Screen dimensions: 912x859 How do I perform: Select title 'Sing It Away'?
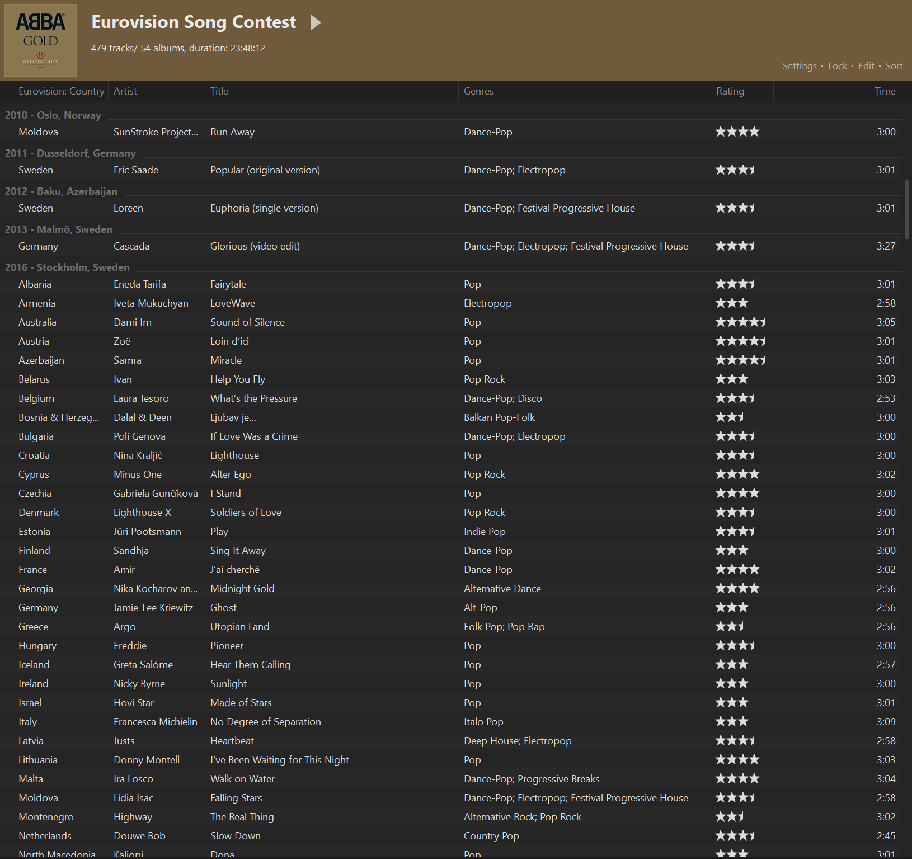click(238, 551)
